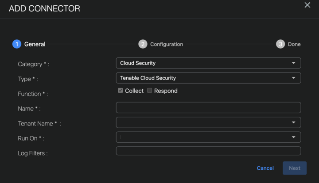Open dropdown showing Tenable Cloud Security
319x183 pixels.
[x=204, y=78]
